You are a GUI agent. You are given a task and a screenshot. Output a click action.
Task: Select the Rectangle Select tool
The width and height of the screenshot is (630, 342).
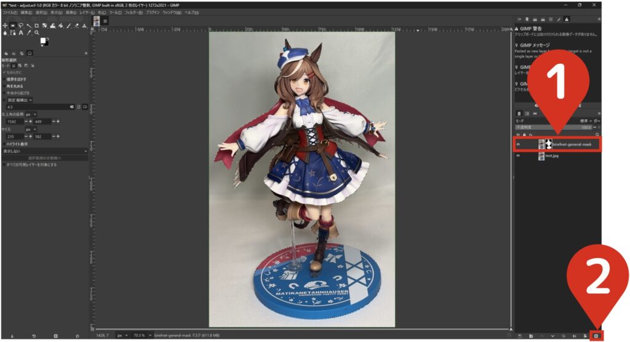[x=12, y=25]
